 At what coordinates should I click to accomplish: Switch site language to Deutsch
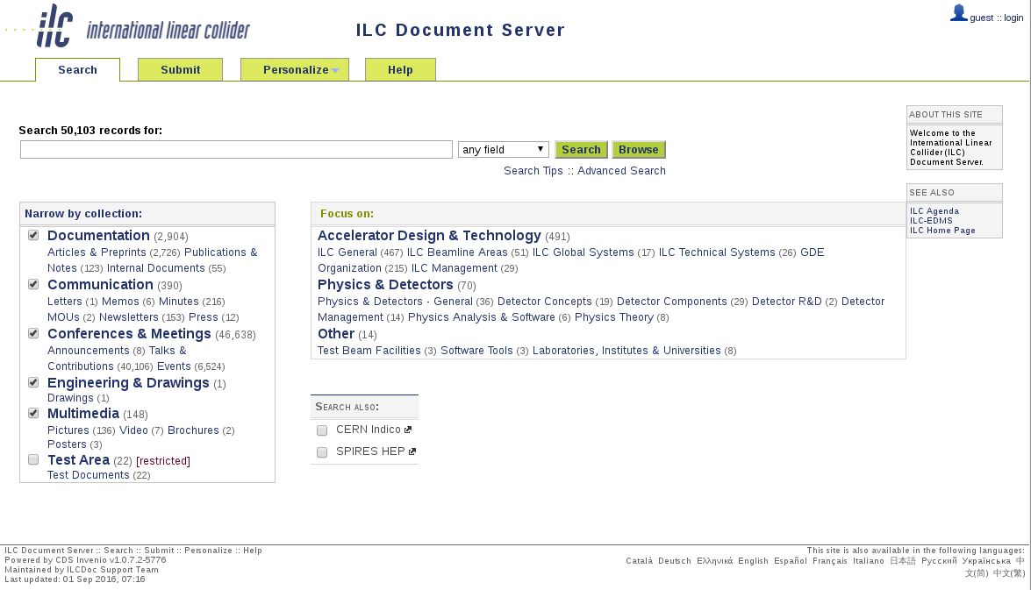pos(675,561)
